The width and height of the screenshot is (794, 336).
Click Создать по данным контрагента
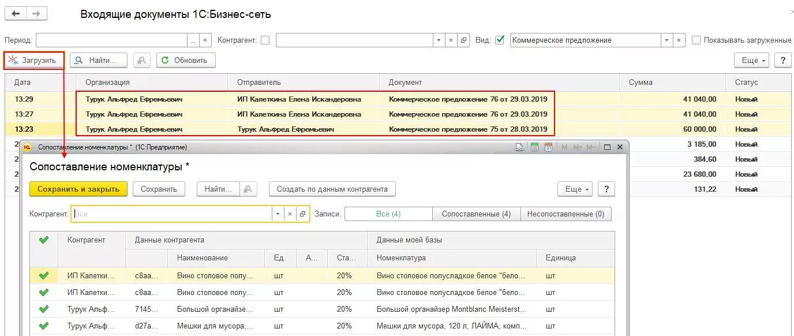(x=332, y=189)
